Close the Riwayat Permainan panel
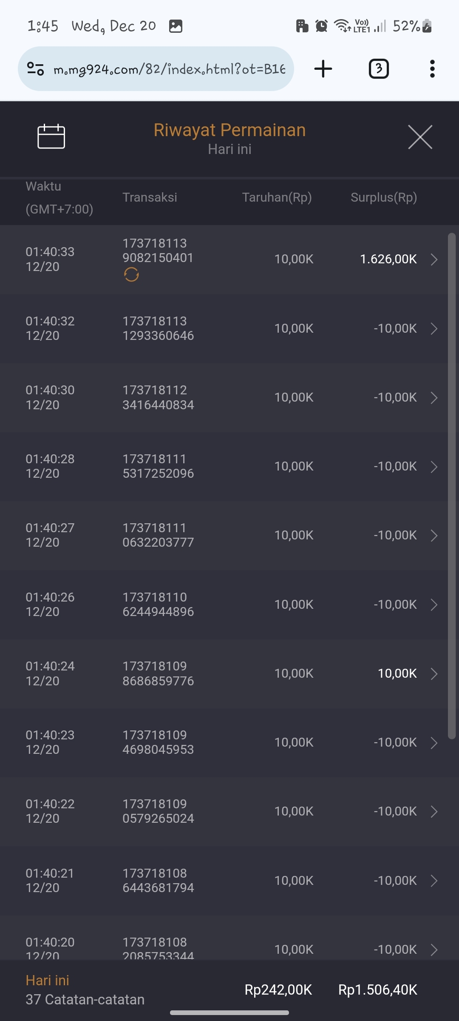Image resolution: width=459 pixels, height=1021 pixels. click(x=420, y=137)
